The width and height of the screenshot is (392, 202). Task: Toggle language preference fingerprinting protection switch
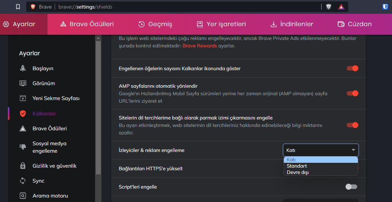352,125
